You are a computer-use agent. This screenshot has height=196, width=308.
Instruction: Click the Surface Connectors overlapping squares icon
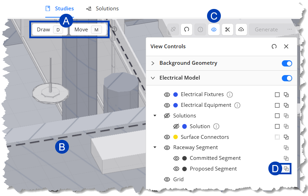[286, 137]
